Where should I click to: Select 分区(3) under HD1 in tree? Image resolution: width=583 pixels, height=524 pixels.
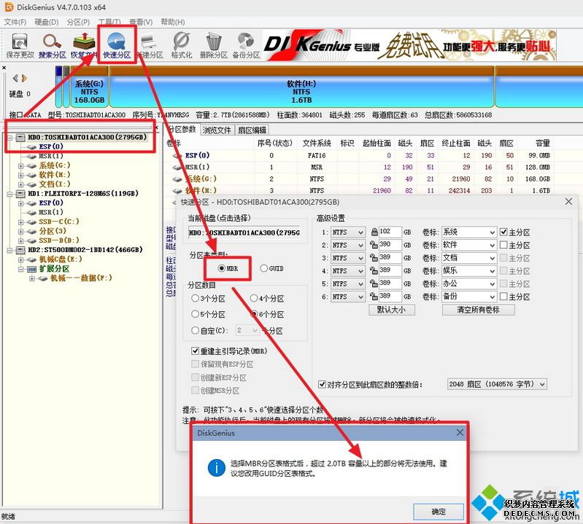pos(53,231)
